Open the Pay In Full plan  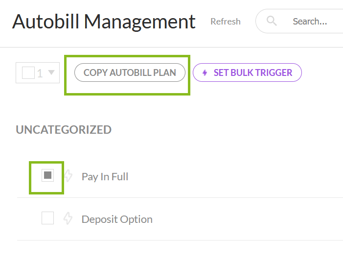tap(105, 176)
